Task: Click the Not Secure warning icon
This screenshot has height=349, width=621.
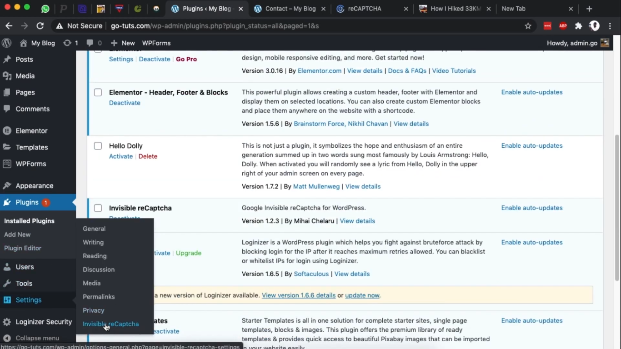Action: click(x=60, y=26)
